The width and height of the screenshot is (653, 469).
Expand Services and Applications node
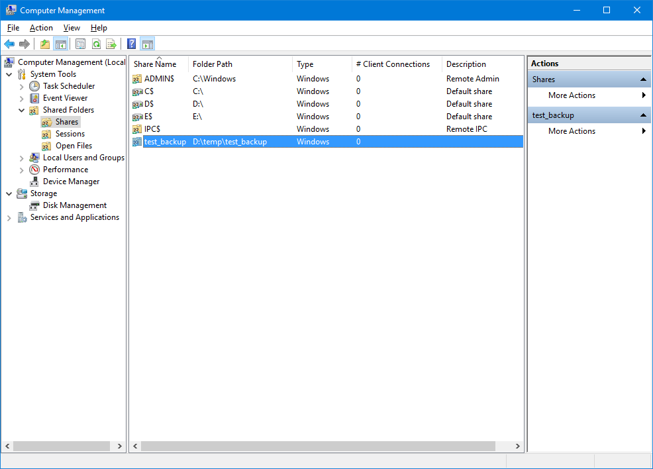[9, 217]
